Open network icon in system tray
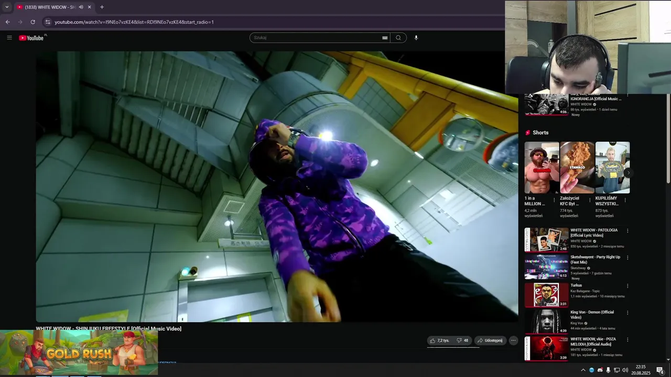Screen dimensions: 671x377 (616, 370)
